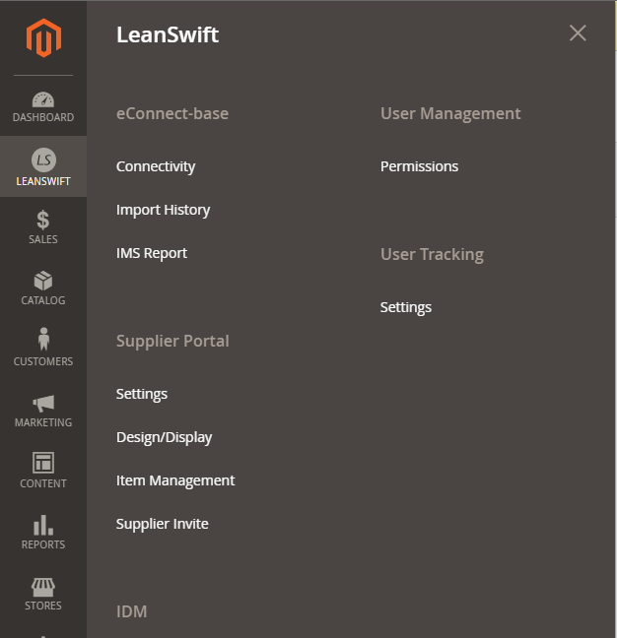Click the IDM section heading
617x638 pixels.
[131, 611]
